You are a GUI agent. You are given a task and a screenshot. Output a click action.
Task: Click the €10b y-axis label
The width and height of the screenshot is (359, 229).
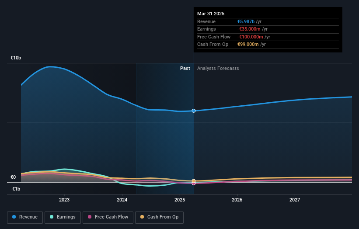click(x=16, y=58)
